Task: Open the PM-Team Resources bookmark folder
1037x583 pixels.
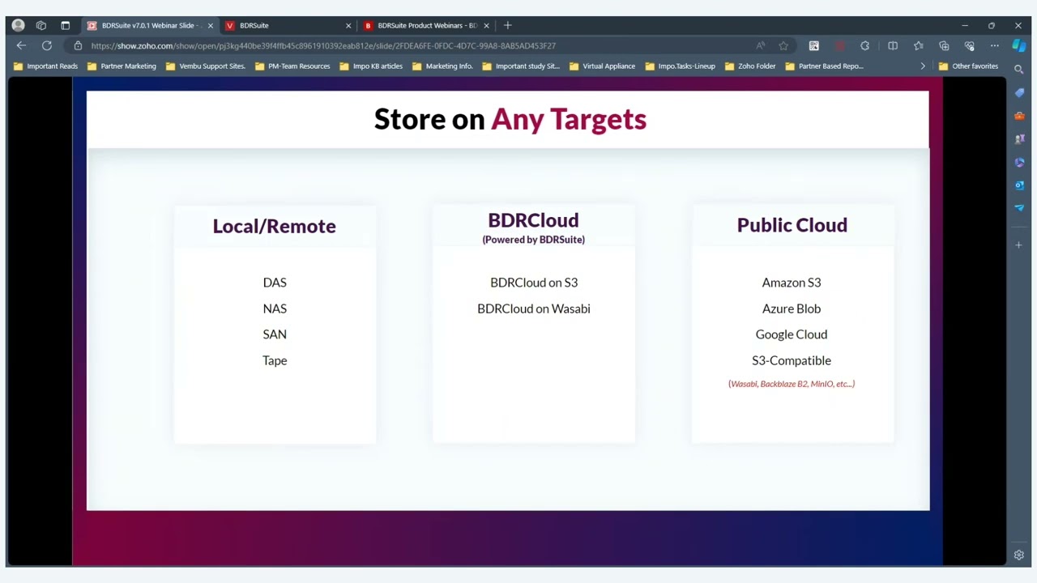Action: [x=292, y=66]
